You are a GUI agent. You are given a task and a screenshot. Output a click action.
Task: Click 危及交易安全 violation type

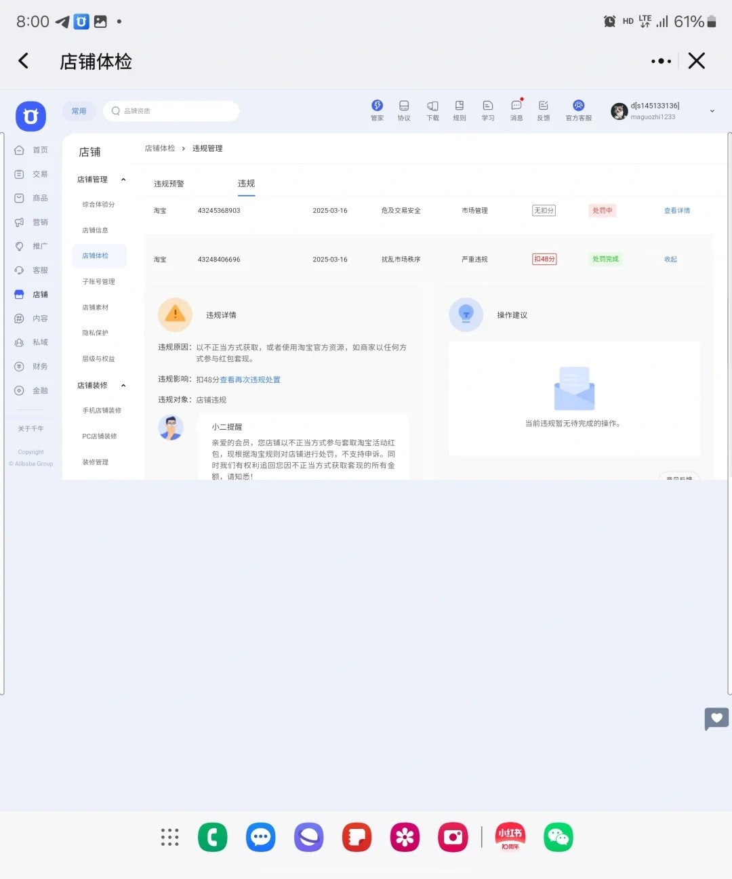[401, 211]
